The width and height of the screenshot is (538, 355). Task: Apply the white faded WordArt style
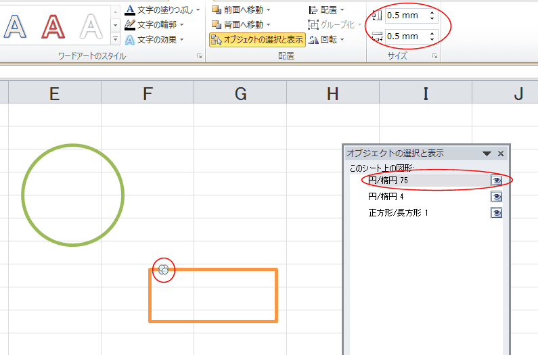coord(91,26)
